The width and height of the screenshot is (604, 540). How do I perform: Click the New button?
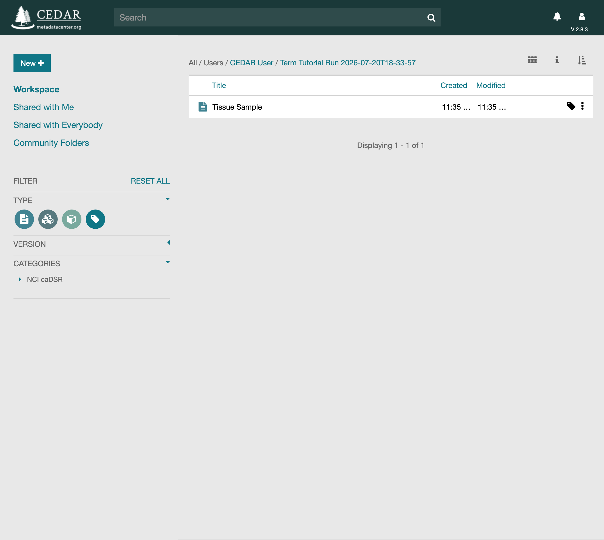32,63
